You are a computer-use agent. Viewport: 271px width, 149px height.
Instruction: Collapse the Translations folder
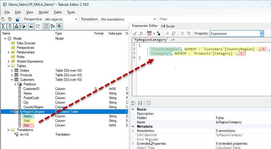[9, 130]
